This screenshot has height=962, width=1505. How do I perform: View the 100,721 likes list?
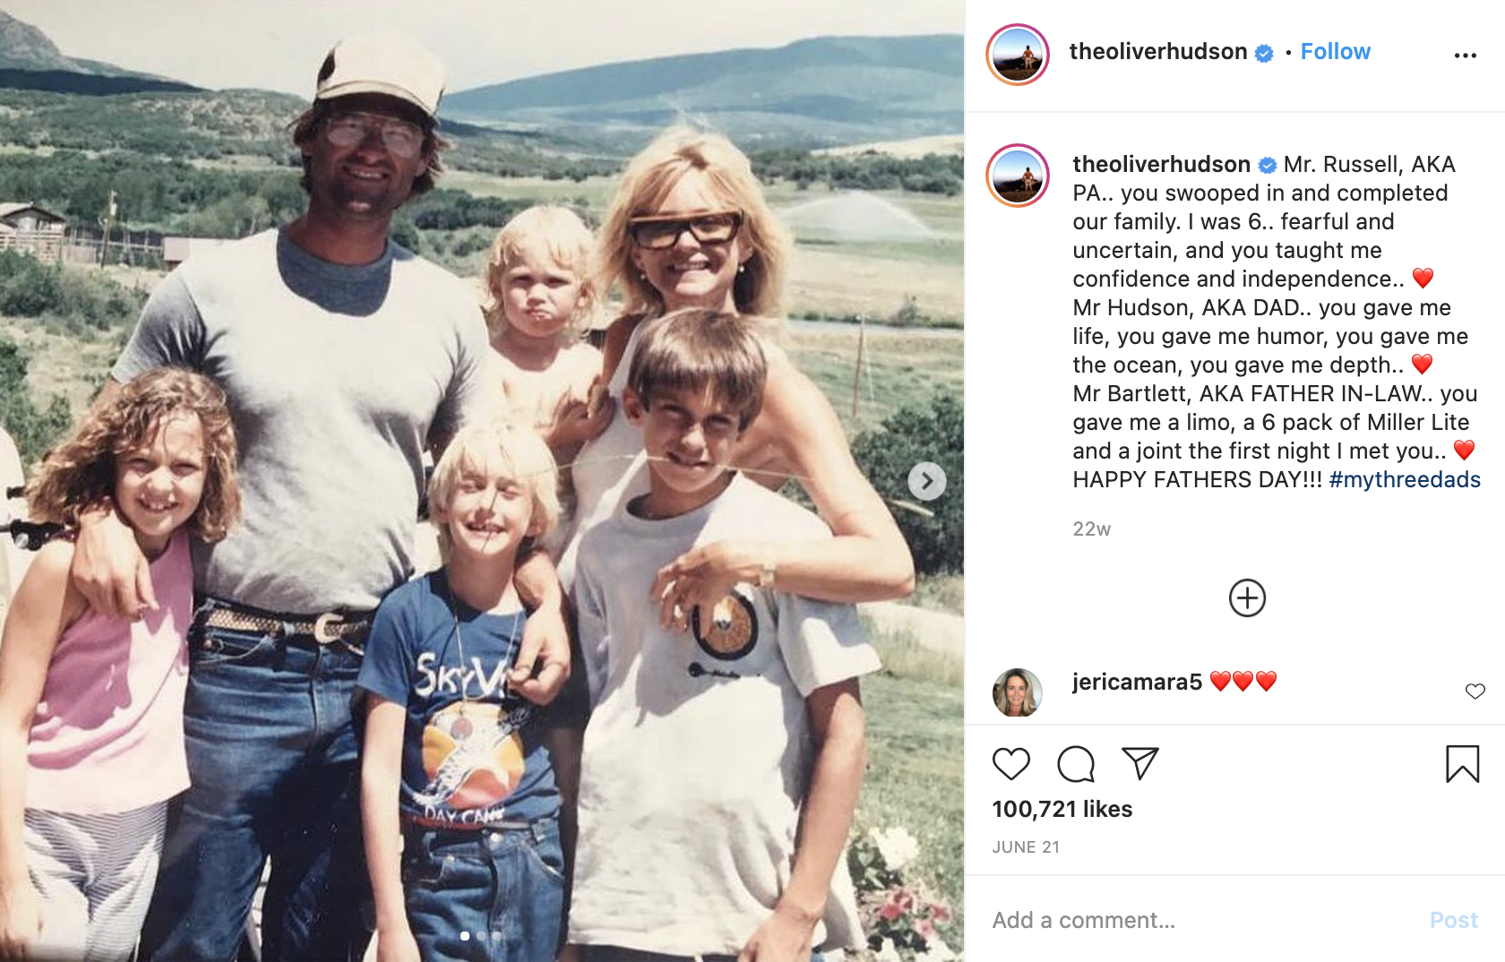pos(1062,809)
